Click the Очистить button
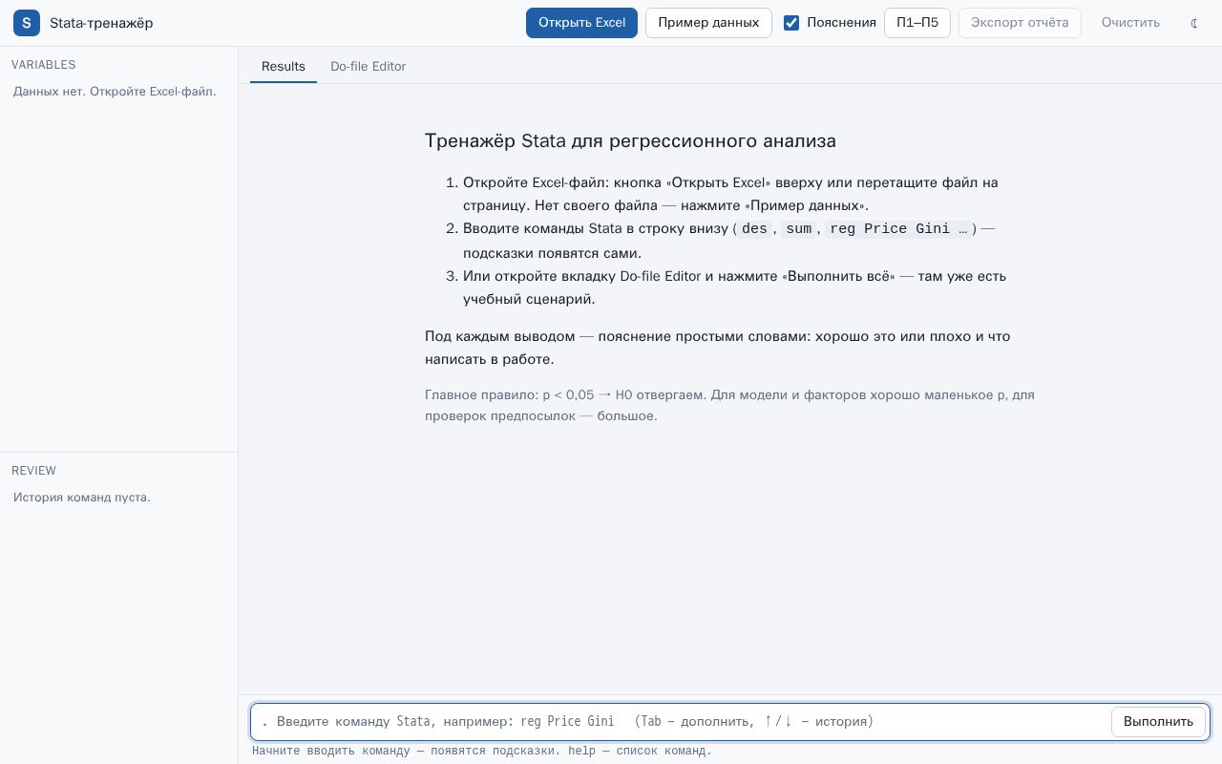This screenshot has width=1222, height=764. (1130, 23)
